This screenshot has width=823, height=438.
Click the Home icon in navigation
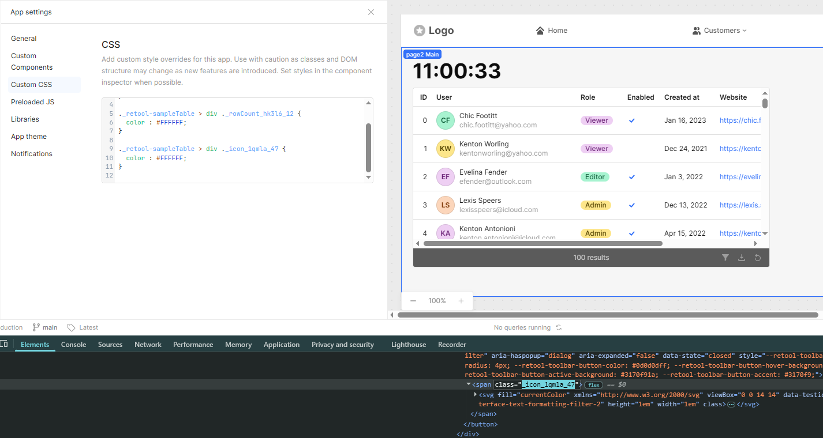click(x=540, y=31)
